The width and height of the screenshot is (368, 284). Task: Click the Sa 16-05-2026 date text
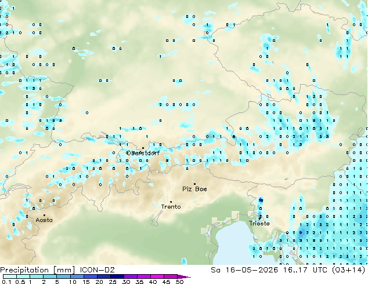click(x=244, y=270)
